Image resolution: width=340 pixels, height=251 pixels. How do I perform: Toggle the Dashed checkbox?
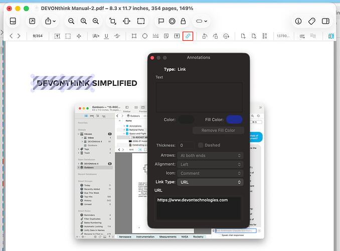tap(201, 145)
